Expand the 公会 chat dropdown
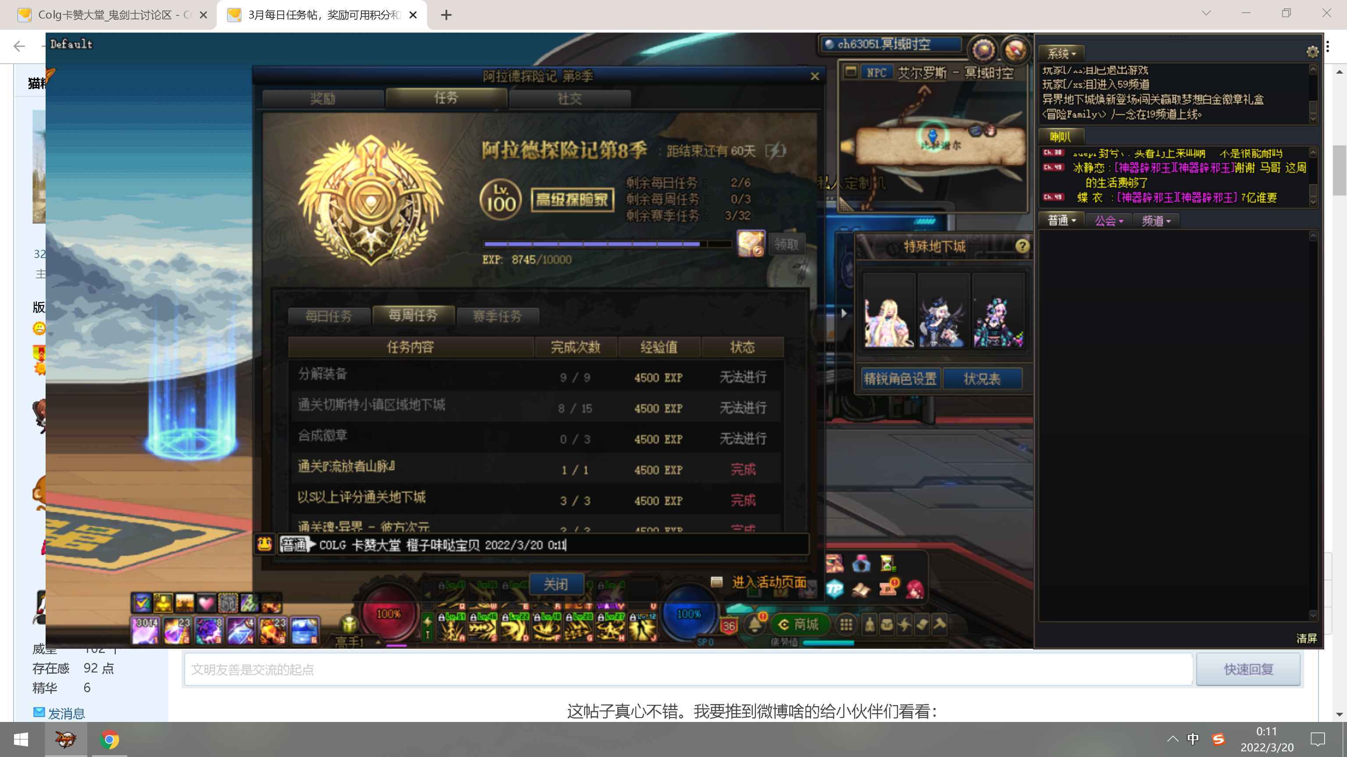The height and width of the screenshot is (757, 1347). (x=1109, y=220)
